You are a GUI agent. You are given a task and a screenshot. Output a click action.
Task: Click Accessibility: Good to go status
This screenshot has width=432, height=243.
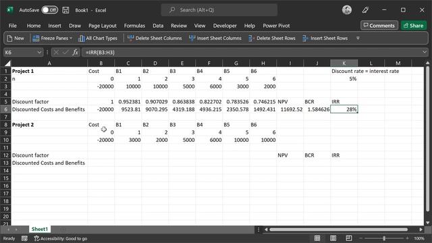point(60,238)
